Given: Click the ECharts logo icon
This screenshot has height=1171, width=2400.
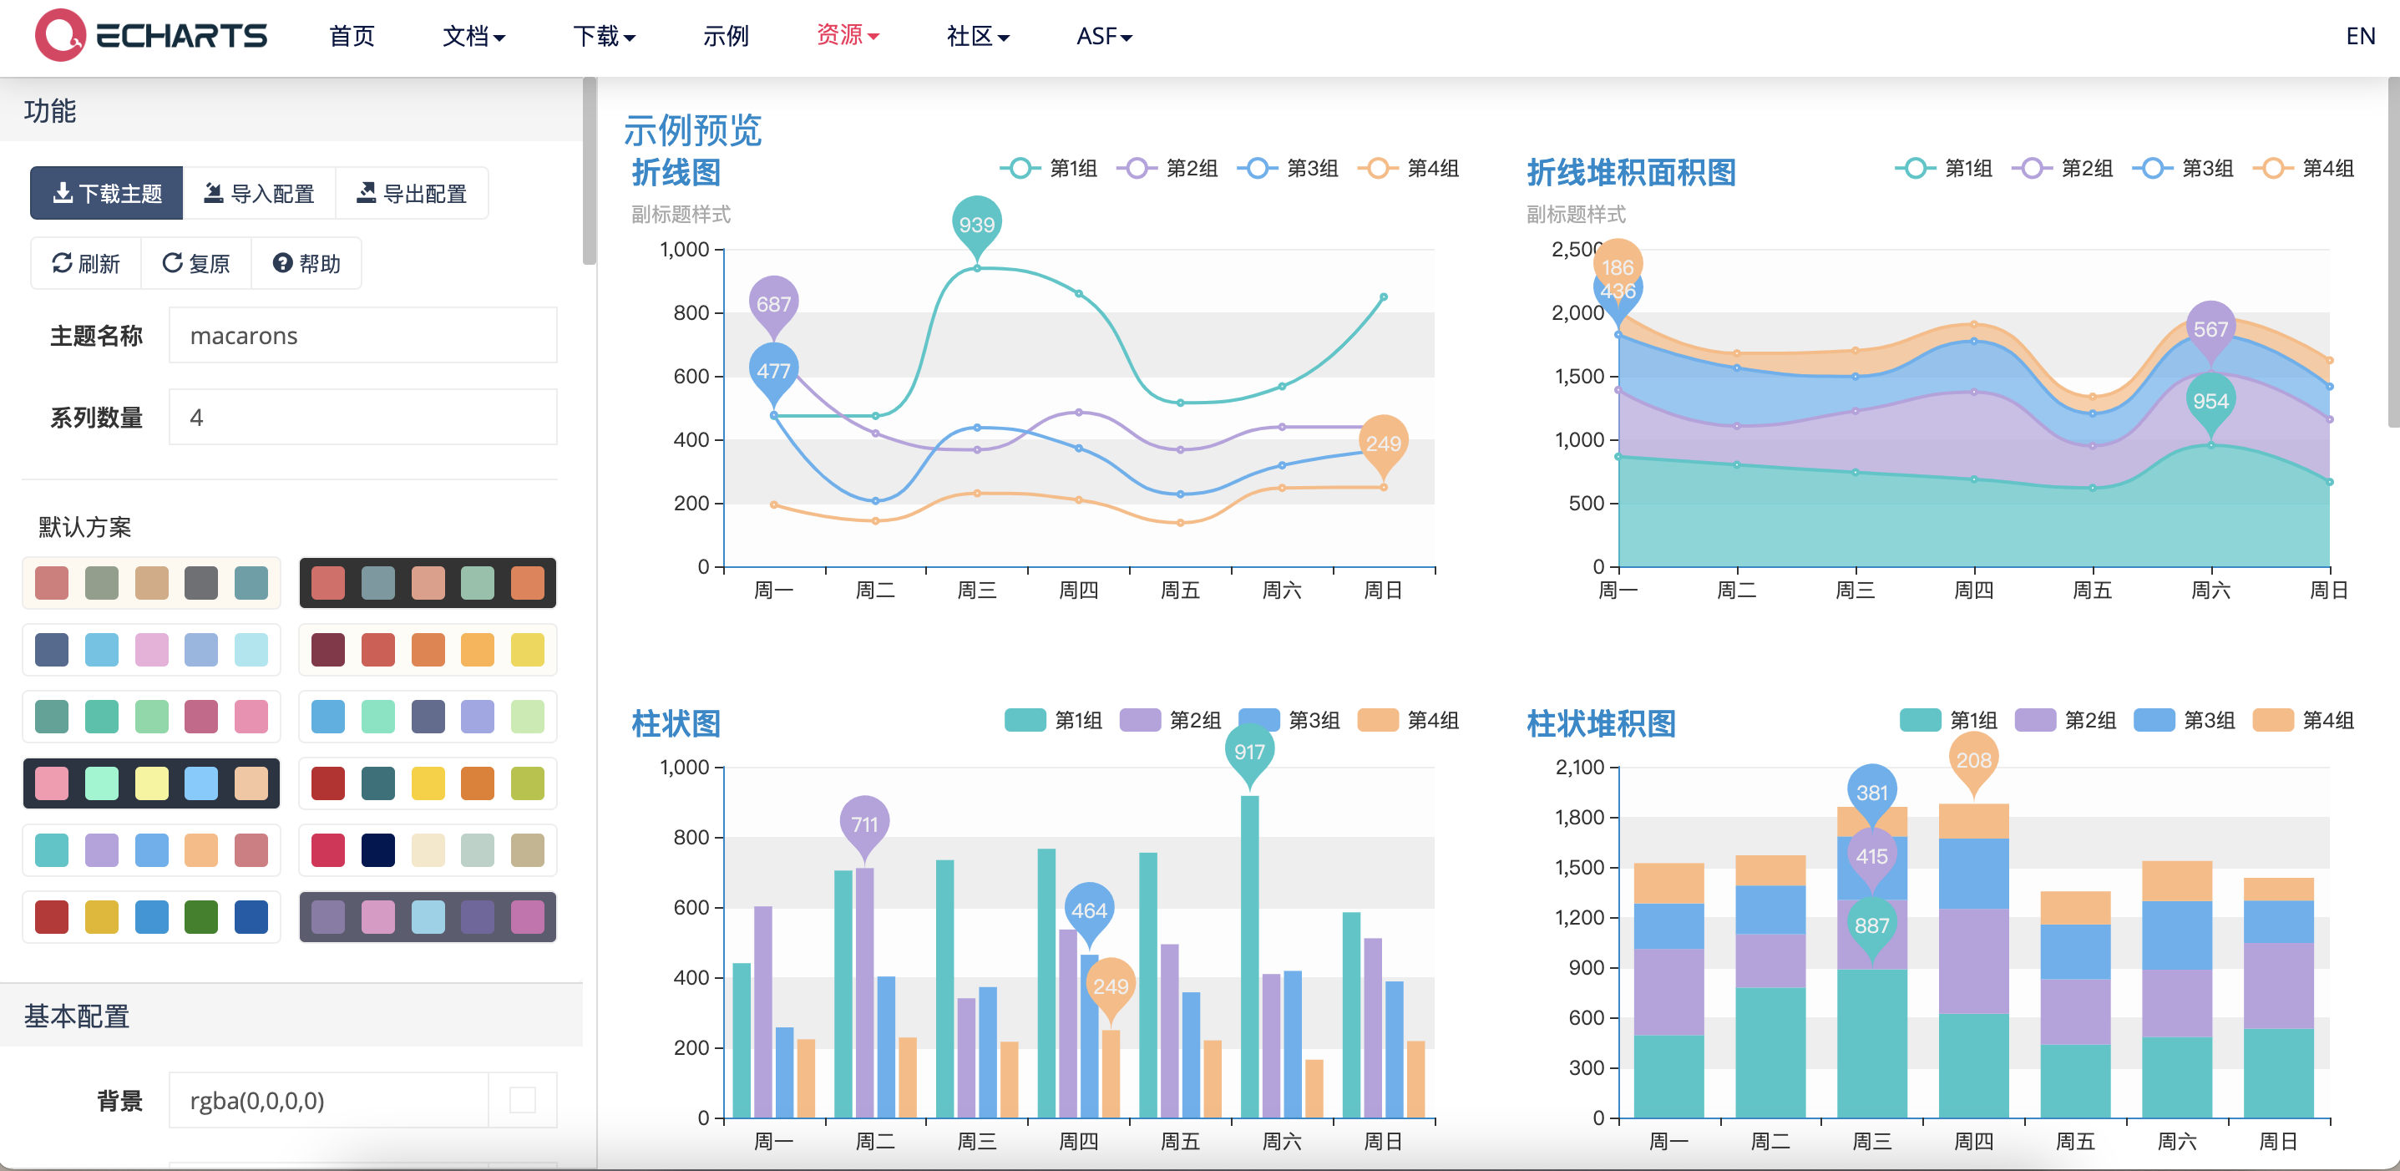Looking at the screenshot, I should (59, 35).
